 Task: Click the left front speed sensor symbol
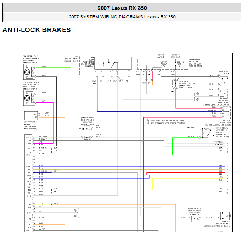click(29, 72)
